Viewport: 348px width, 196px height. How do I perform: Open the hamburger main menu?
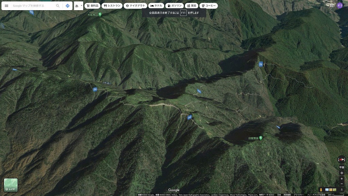pyautogui.click(x=6, y=6)
